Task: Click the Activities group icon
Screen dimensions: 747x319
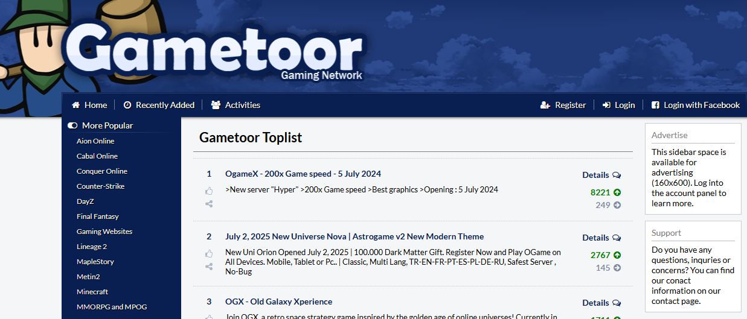Action: pyautogui.click(x=216, y=105)
